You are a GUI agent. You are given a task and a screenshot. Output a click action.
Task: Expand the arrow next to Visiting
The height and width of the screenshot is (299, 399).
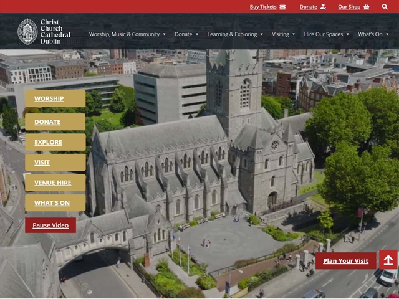pos(294,34)
